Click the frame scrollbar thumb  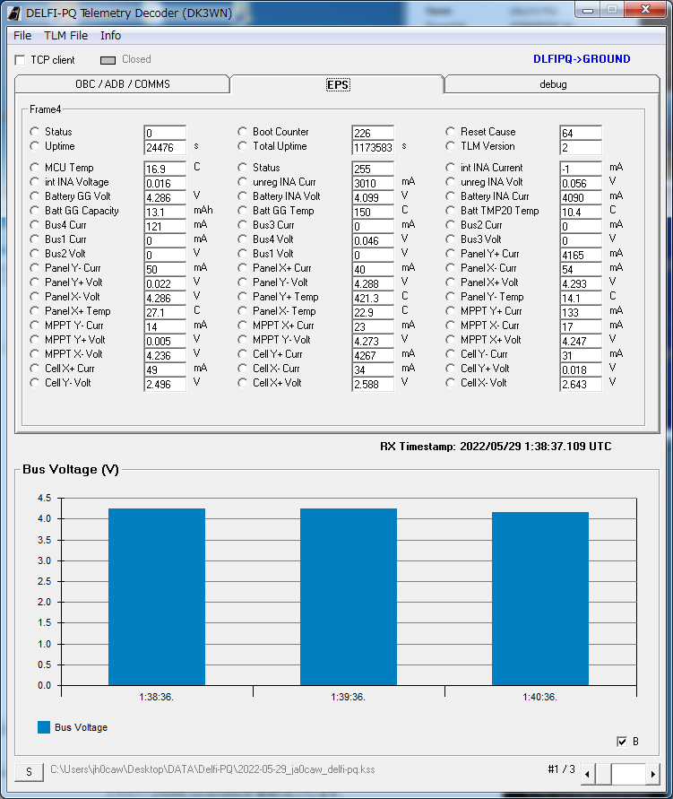603,774
